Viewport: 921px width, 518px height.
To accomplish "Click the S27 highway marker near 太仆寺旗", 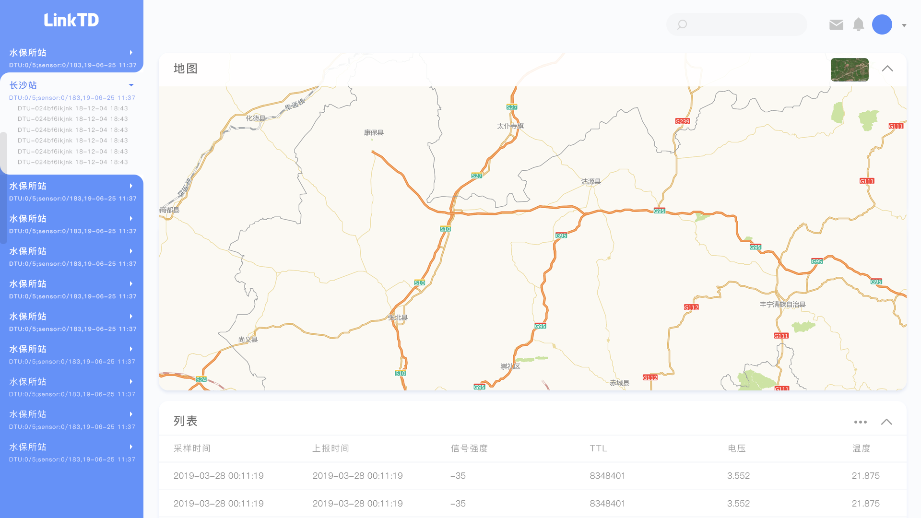I will [512, 107].
